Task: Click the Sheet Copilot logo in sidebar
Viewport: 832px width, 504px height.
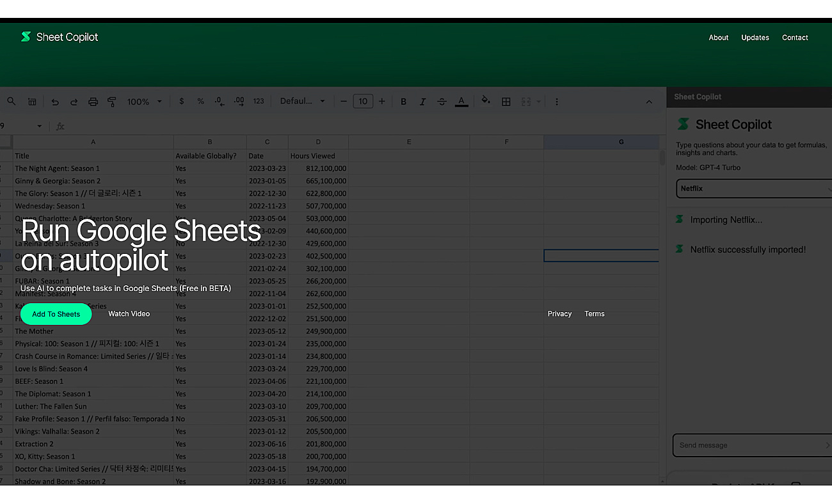Action: (x=684, y=124)
